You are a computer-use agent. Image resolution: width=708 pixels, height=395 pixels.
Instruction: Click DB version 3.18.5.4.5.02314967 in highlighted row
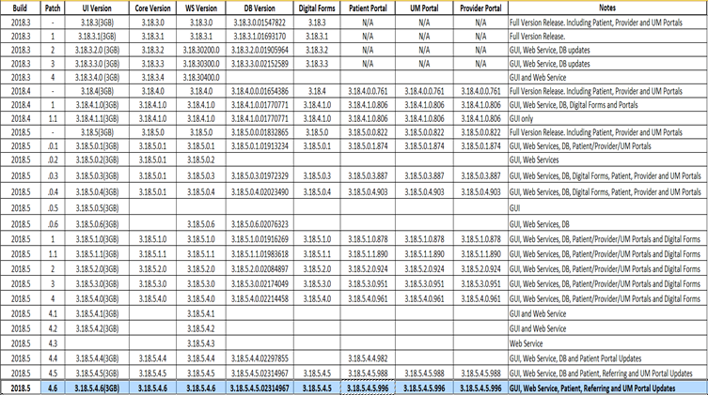260,387
